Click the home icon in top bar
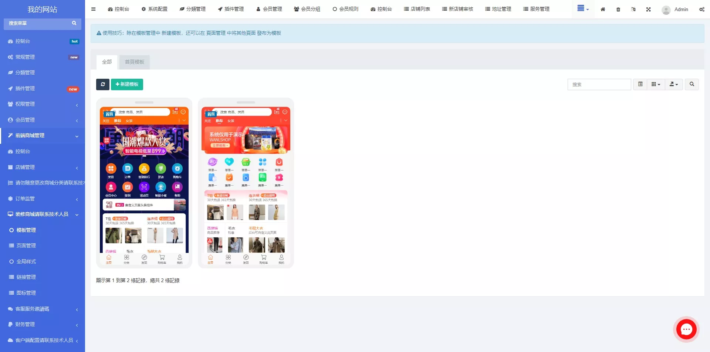 (x=603, y=9)
